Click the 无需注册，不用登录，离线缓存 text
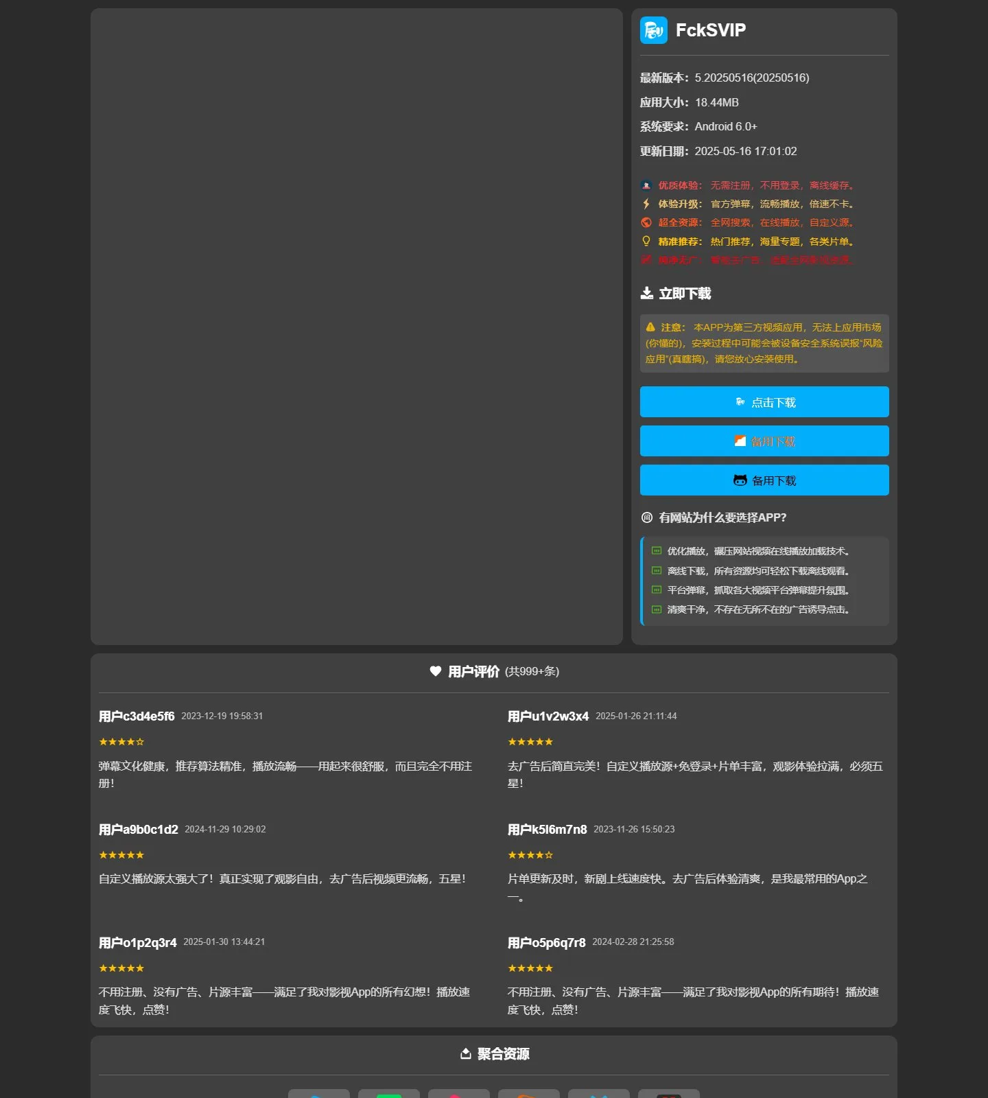The image size is (988, 1098). coord(782,185)
